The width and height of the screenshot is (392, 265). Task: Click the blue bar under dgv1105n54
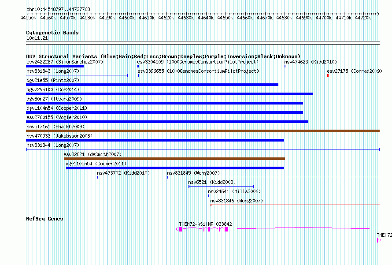pyautogui.click(x=175, y=168)
